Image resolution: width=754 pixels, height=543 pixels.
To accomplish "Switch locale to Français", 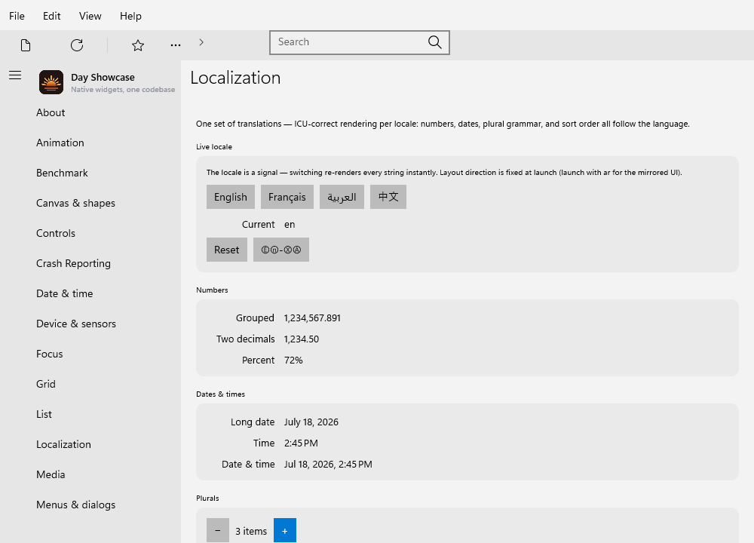I will point(287,197).
